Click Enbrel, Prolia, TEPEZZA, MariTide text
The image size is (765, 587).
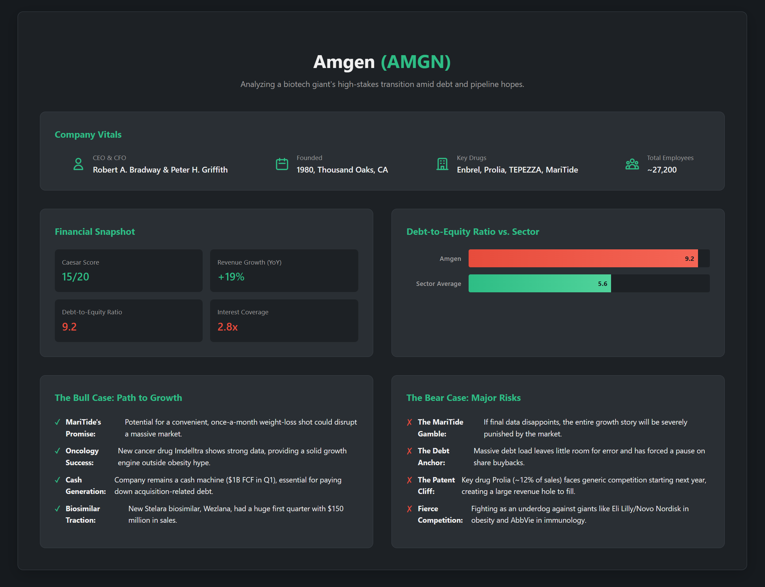(517, 170)
